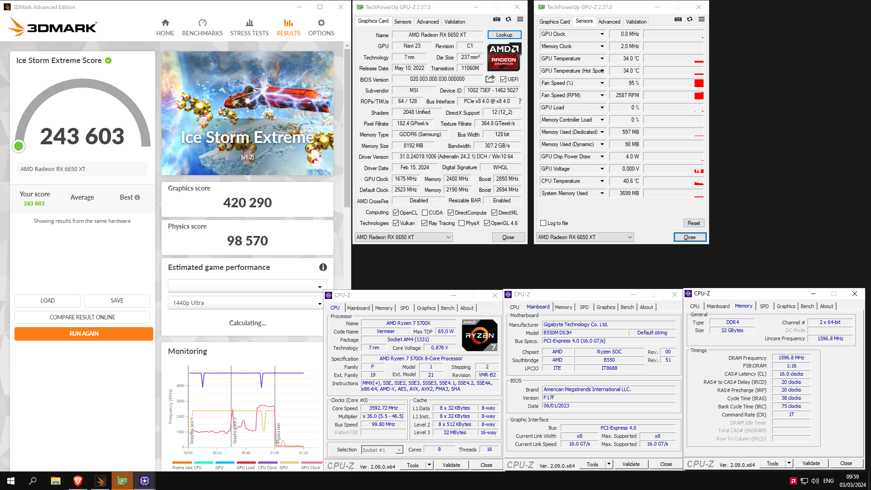
Task: Click the refresh icon in GPU-Z Graphics Card window
Action: (509, 20)
